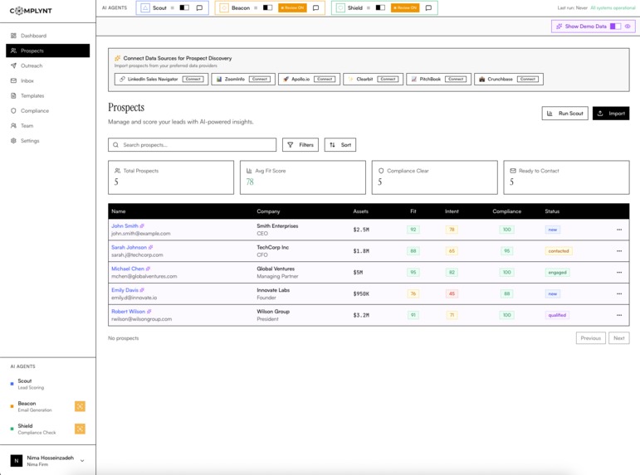Open row actions menu for Sarah Johnson
640x475 pixels.
619,250
